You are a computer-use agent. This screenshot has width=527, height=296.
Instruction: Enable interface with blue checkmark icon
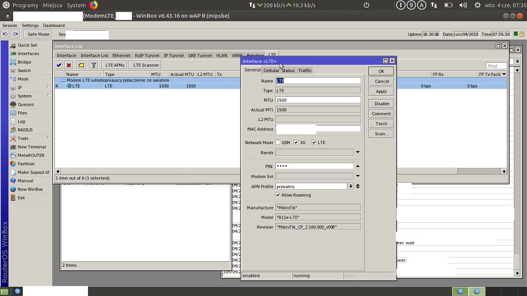point(59,65)
